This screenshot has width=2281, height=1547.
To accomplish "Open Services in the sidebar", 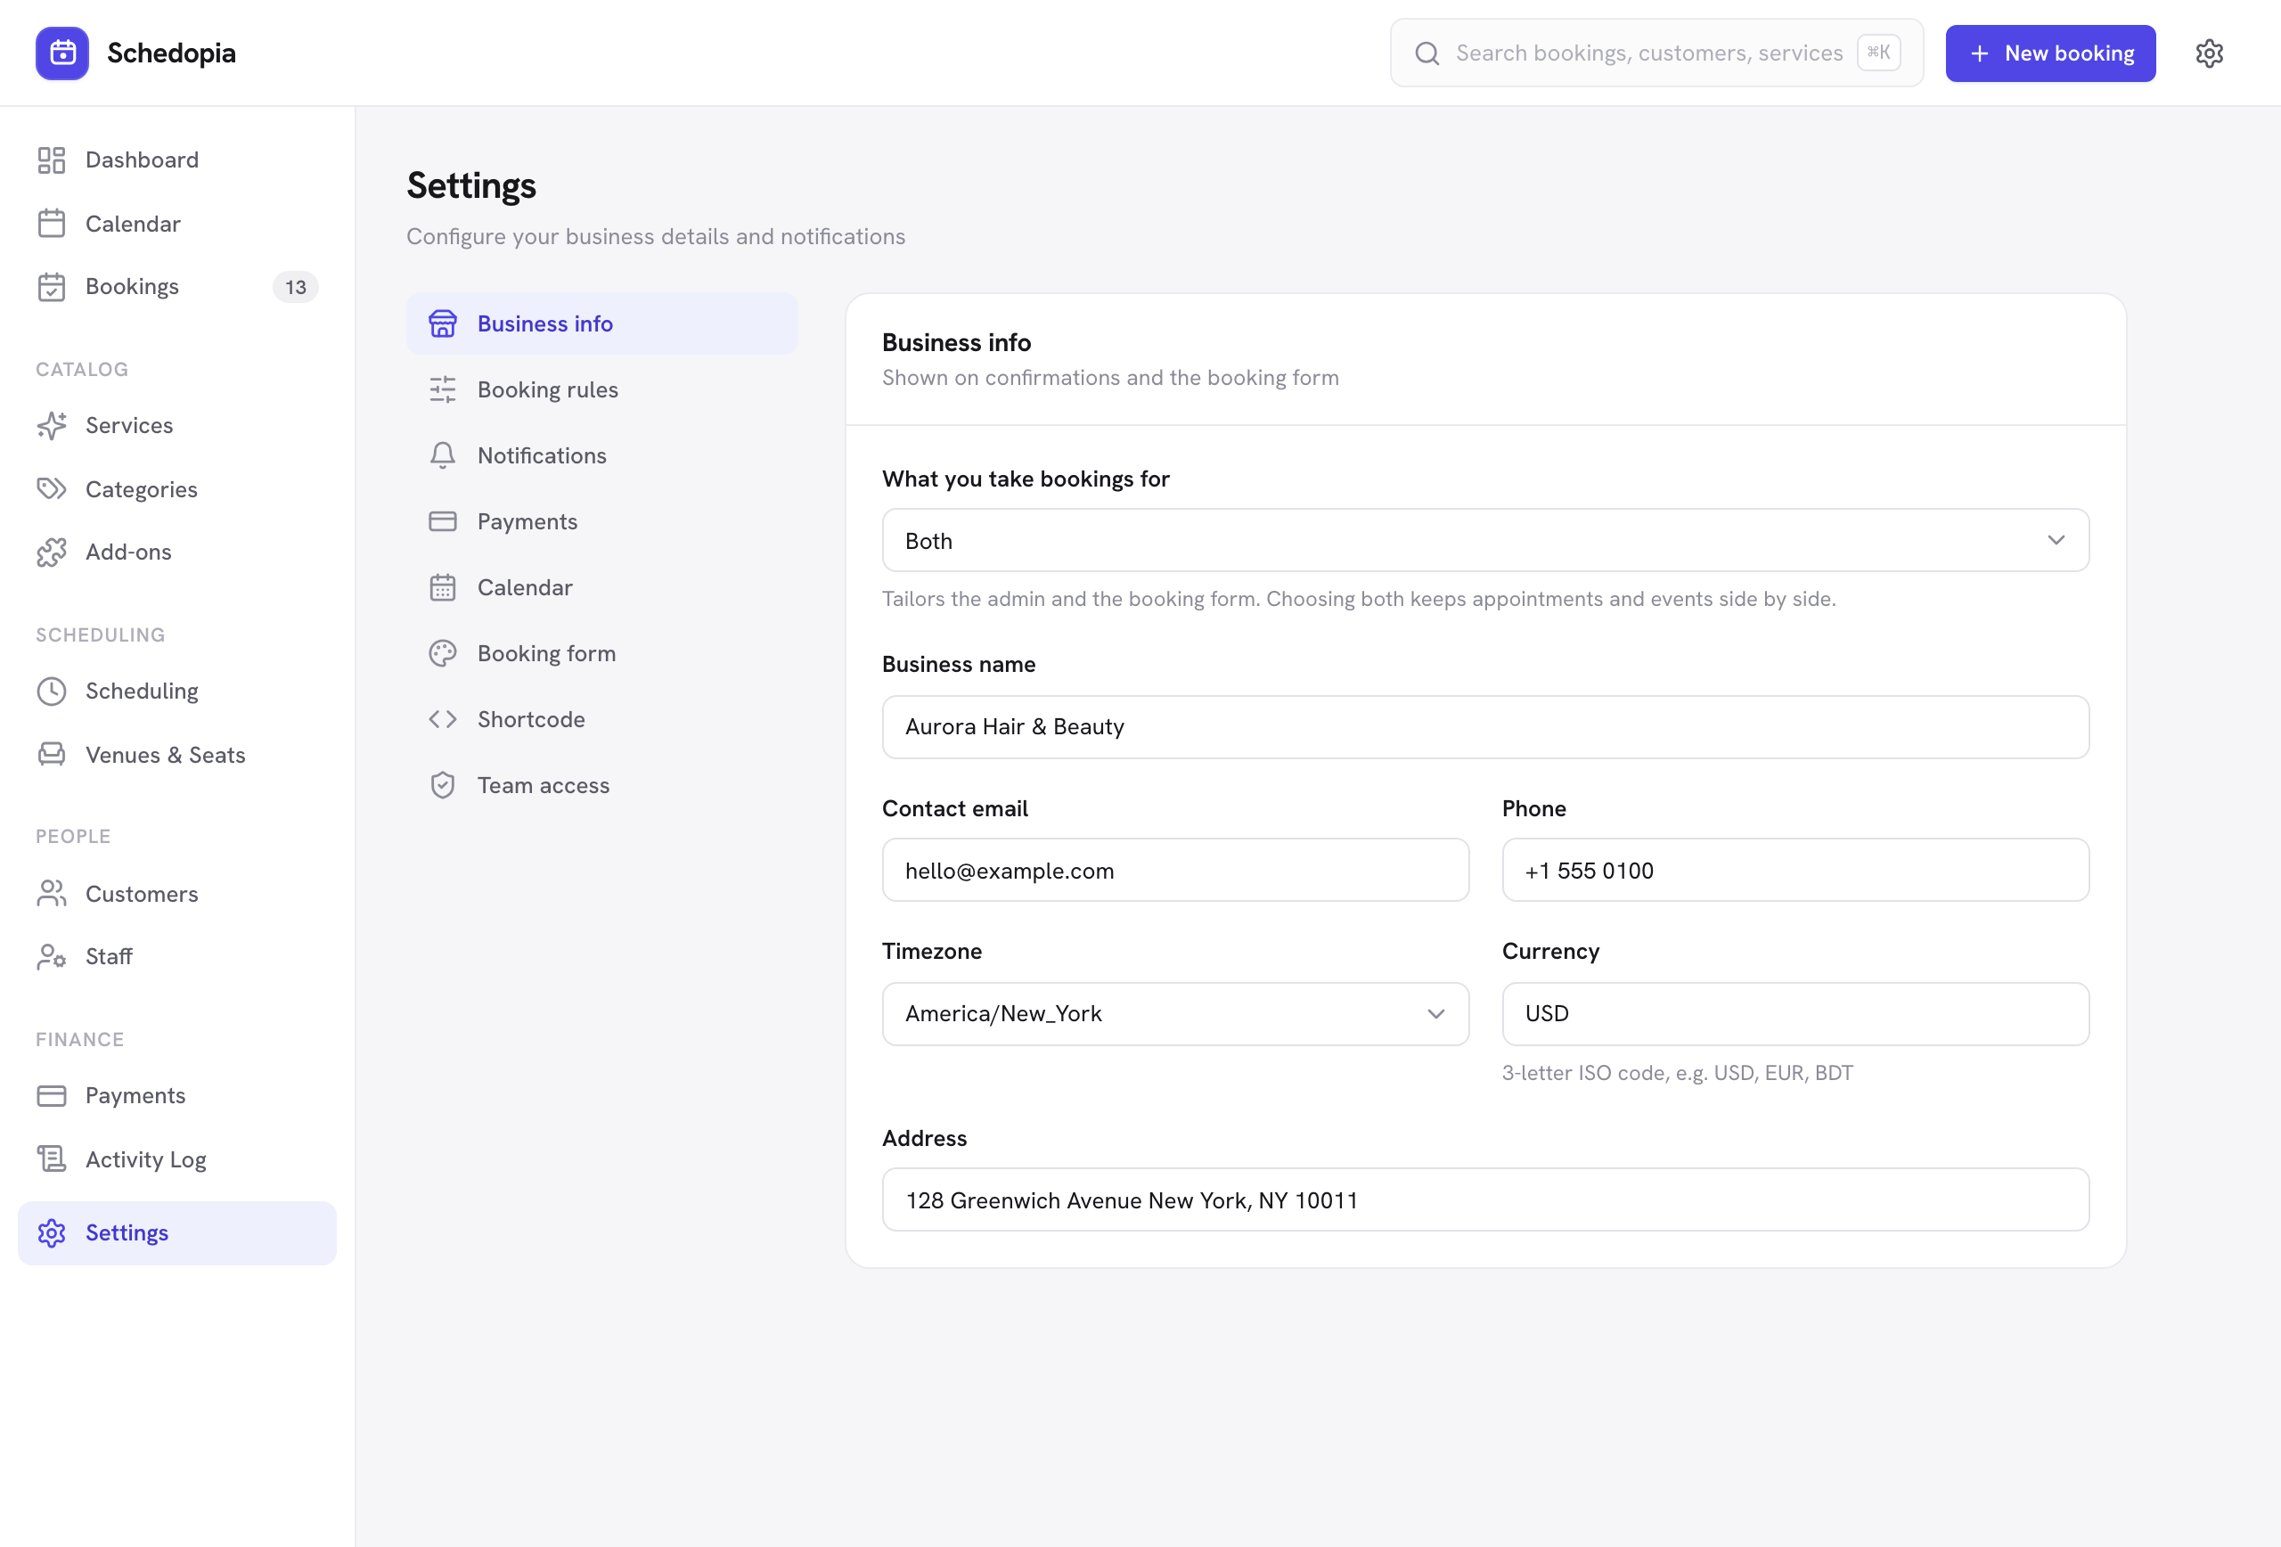I will [176, 425].
